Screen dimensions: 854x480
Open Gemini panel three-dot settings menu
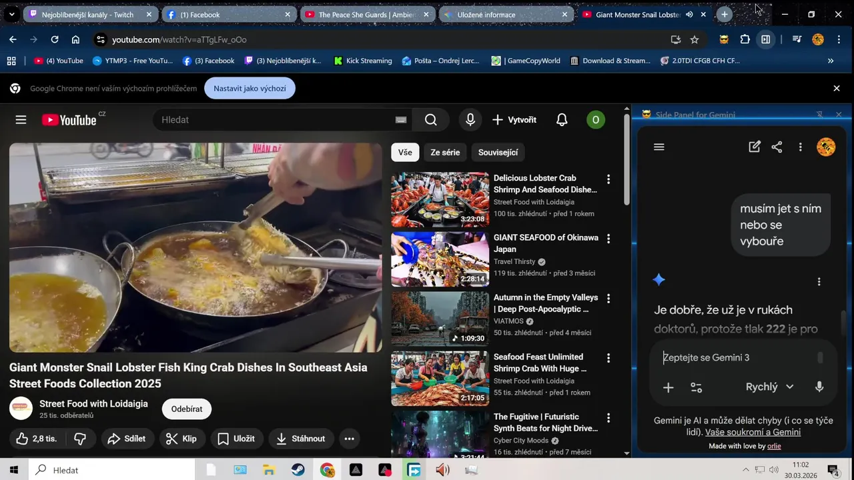(800, 147)
